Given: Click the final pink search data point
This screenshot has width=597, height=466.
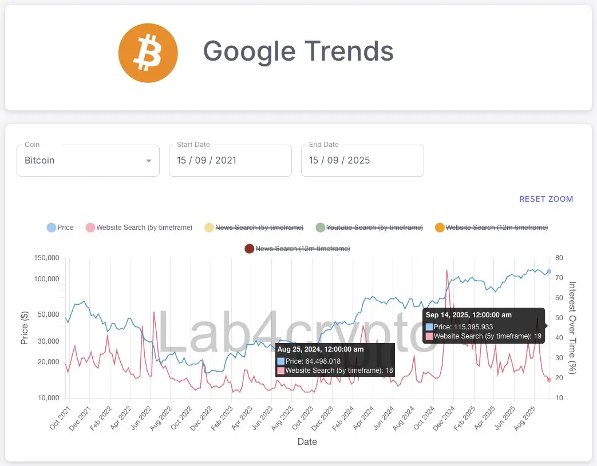Looking at the screenshot, I should pyautogui.click(x=549, y=380).
